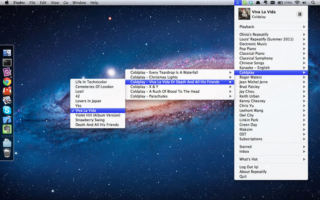
Task: Launch Evernote from the dock
Action: [7, 129]
